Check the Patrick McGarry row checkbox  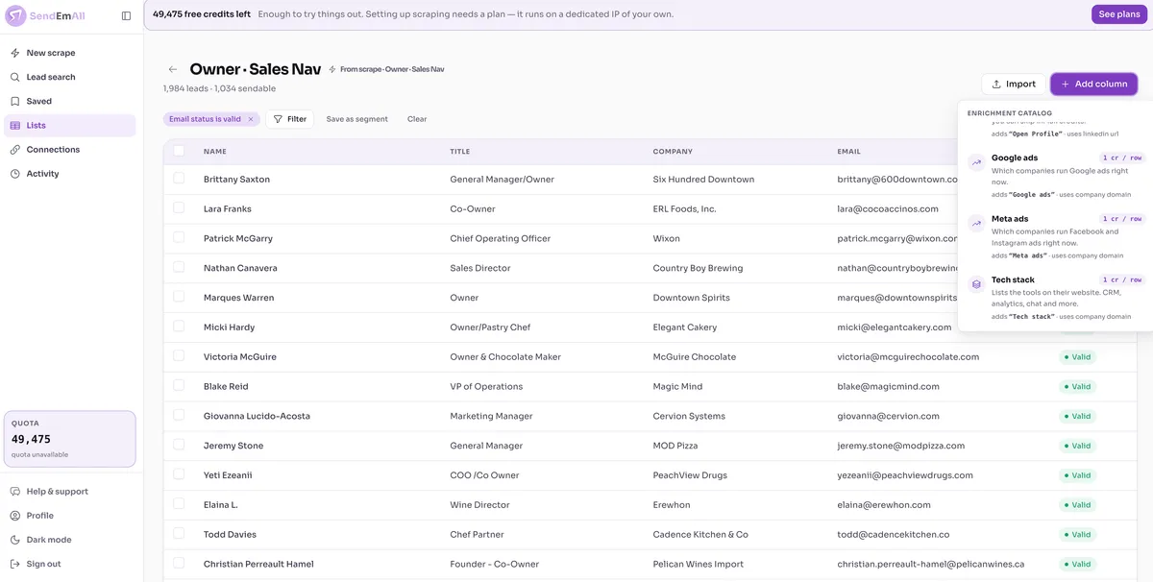(x=179, y=238)
